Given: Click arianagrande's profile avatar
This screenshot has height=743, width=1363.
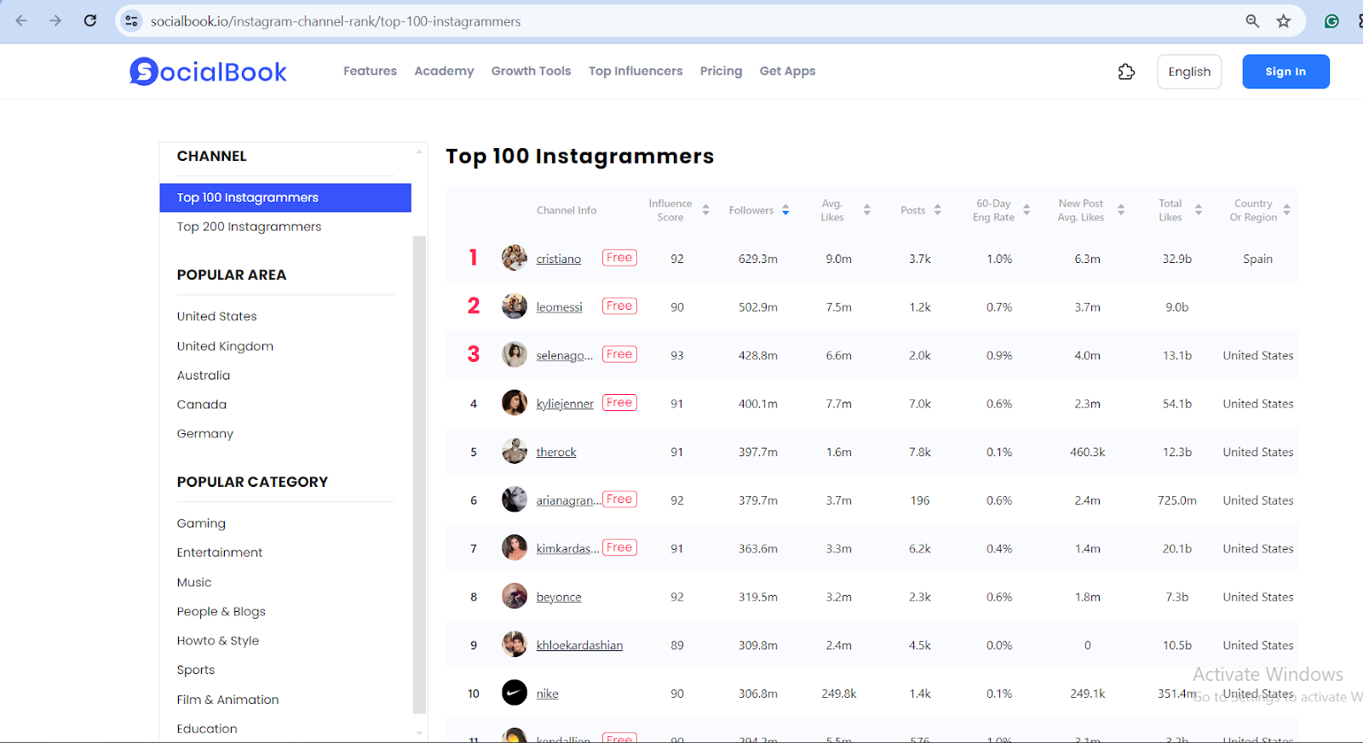Looking at the screenshot, I should [x=515, y=500].
